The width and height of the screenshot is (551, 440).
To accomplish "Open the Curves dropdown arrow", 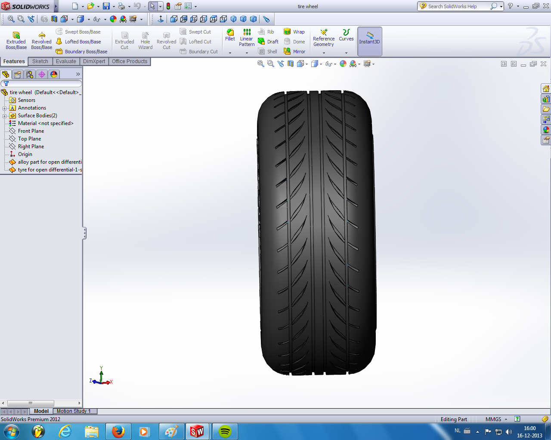I will [346, 53].
